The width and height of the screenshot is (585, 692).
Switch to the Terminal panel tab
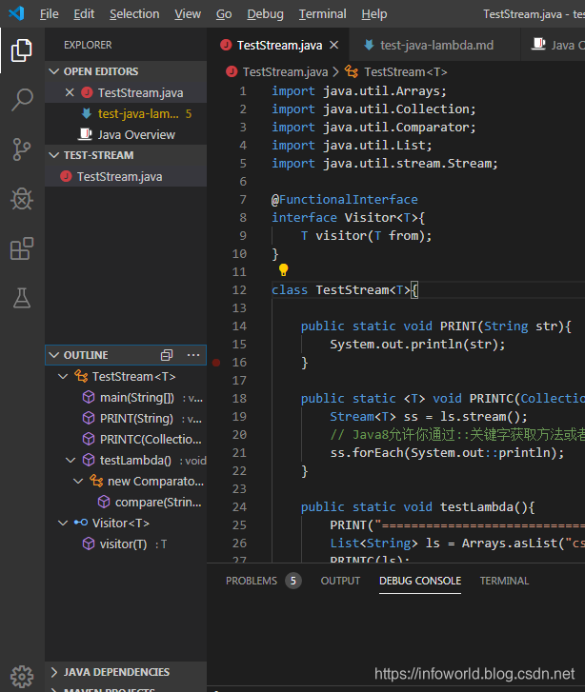pyautogui.click(x=504, y=581)
